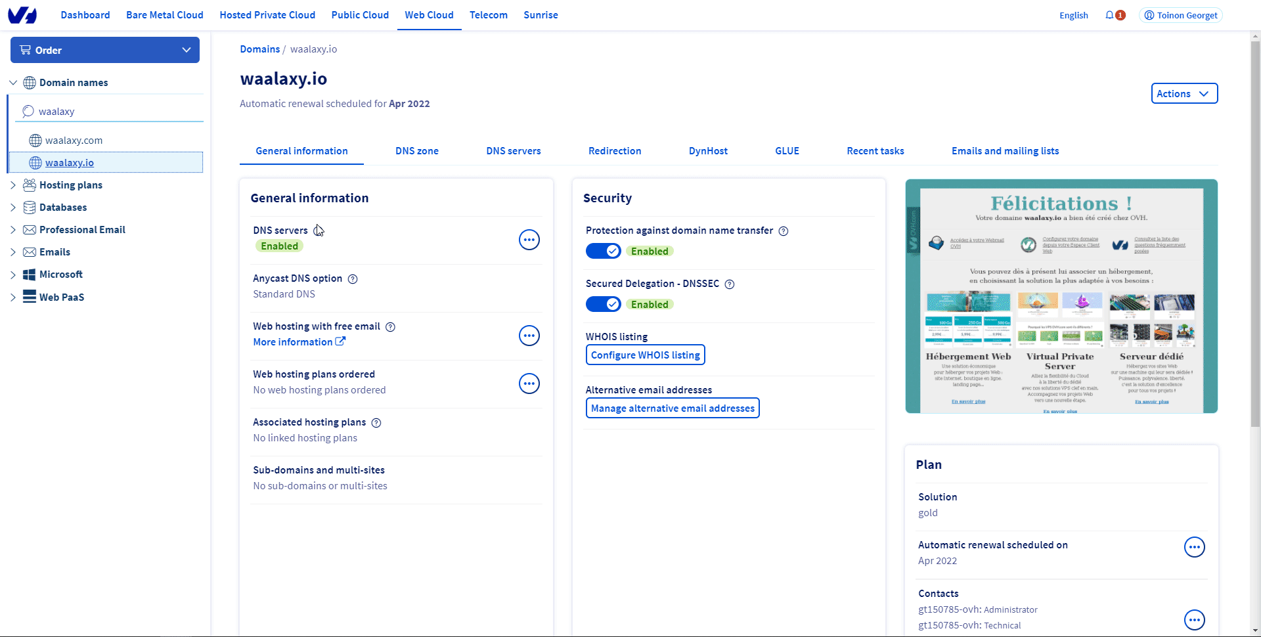Image resolution: width=1261 pixels, height=637 pixels.
Task: Open Toinon Georget account menu
Action: click(x=1181, y=15)
